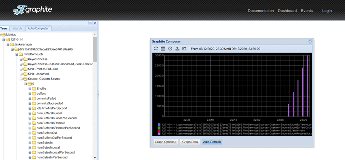Click the 127-0-1-1 folder icon
The width and height of the screenshot is (345, 160).
coord(8,40)
